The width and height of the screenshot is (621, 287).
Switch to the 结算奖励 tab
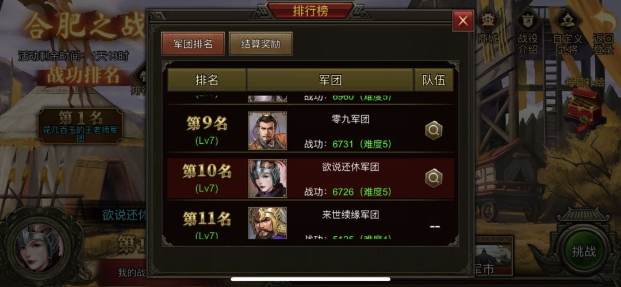260,44
